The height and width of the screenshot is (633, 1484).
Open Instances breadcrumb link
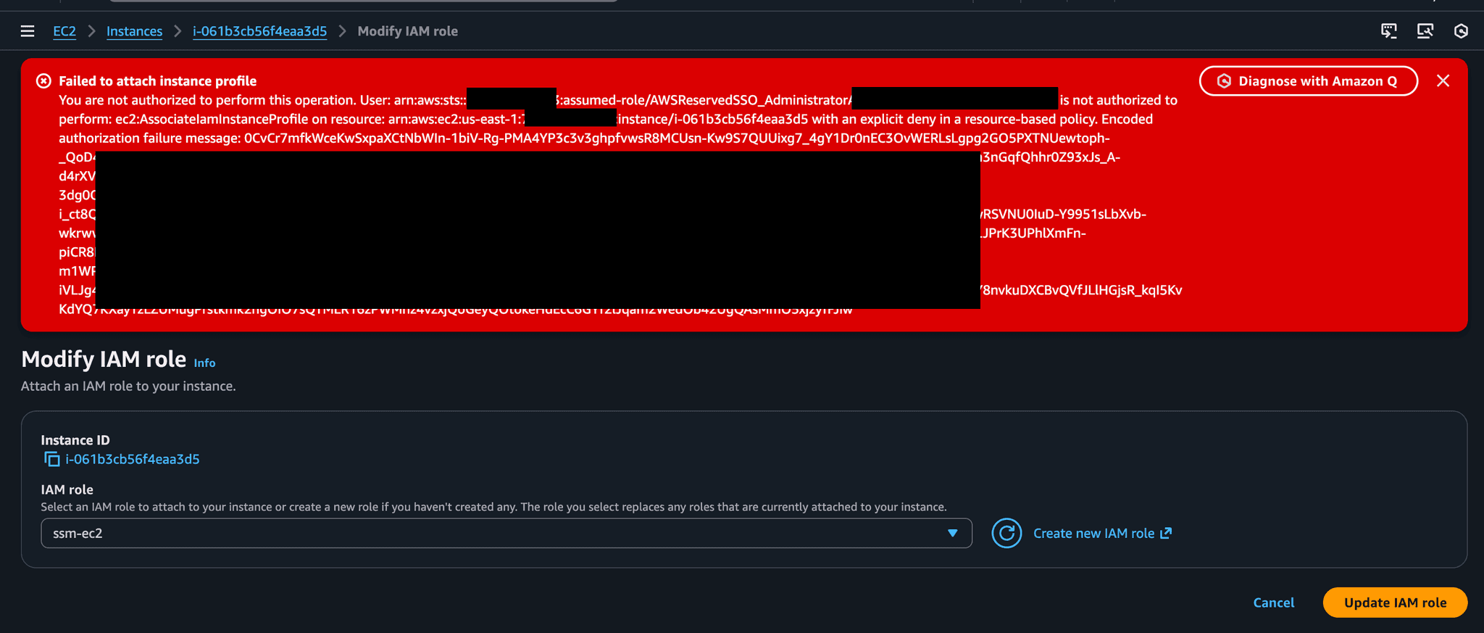134,31
